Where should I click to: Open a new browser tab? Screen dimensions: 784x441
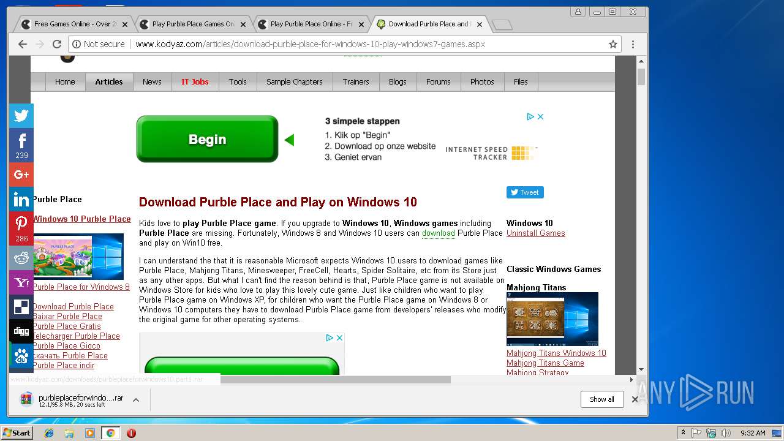click(x=502, y=24)
